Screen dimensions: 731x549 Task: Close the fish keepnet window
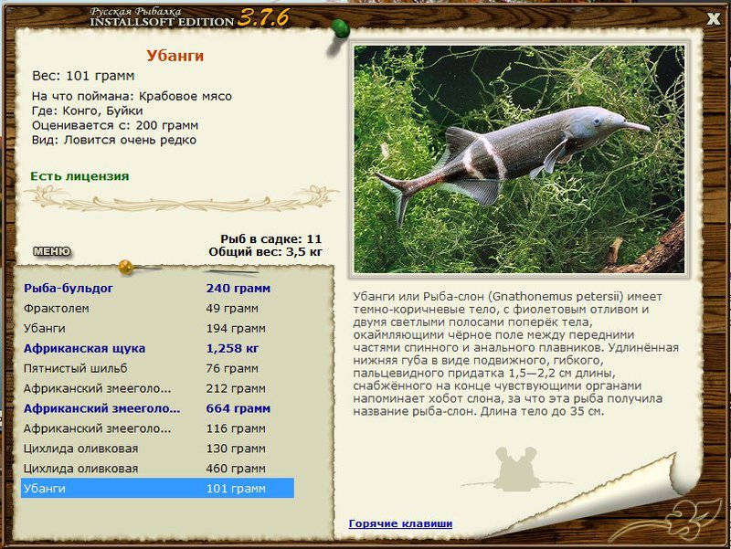point(714,18)
